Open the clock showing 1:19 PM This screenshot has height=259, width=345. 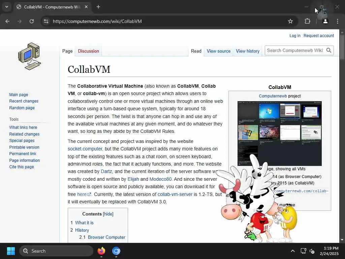click(x=329, y=251)
